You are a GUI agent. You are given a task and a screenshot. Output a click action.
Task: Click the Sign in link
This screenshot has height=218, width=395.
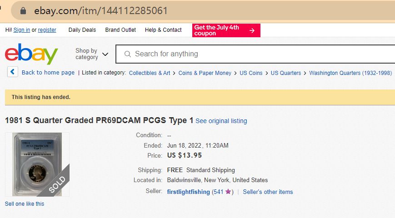point(22,30)
